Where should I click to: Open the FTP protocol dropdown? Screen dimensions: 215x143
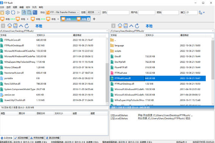coord(63,12)
